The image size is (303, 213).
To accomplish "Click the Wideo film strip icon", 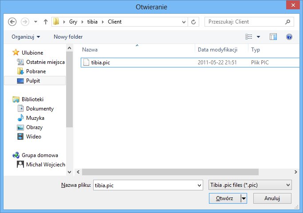I will (20, 137).
